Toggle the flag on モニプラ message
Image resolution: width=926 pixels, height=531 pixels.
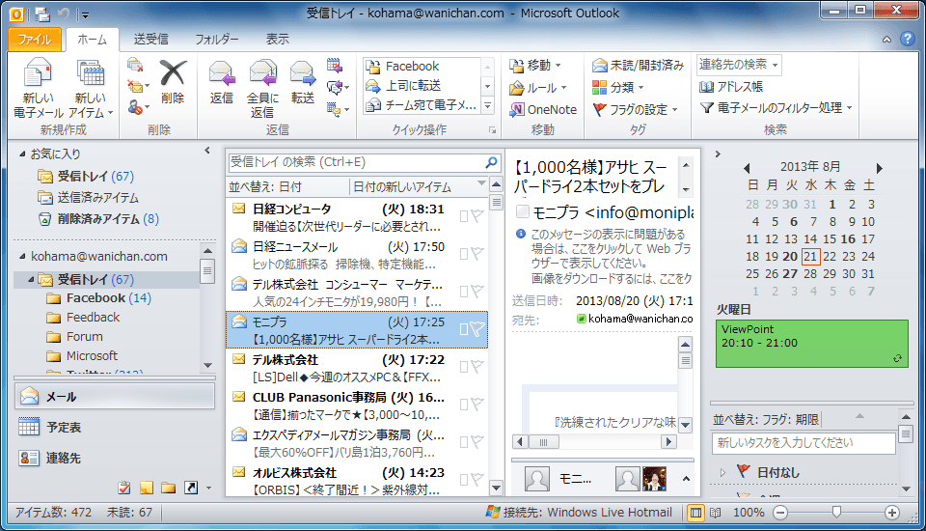tap(477, 329)
